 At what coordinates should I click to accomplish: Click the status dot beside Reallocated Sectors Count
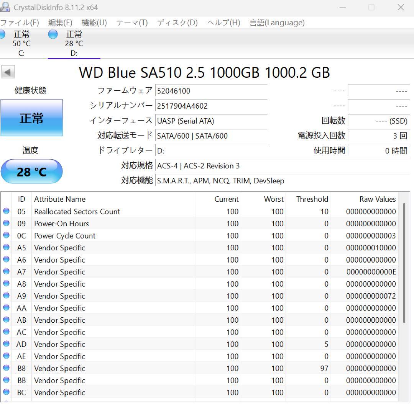pyautogui.click(x=6, y=211)
